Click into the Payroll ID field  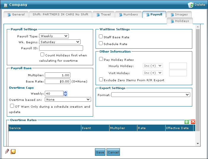pos(61,48)
